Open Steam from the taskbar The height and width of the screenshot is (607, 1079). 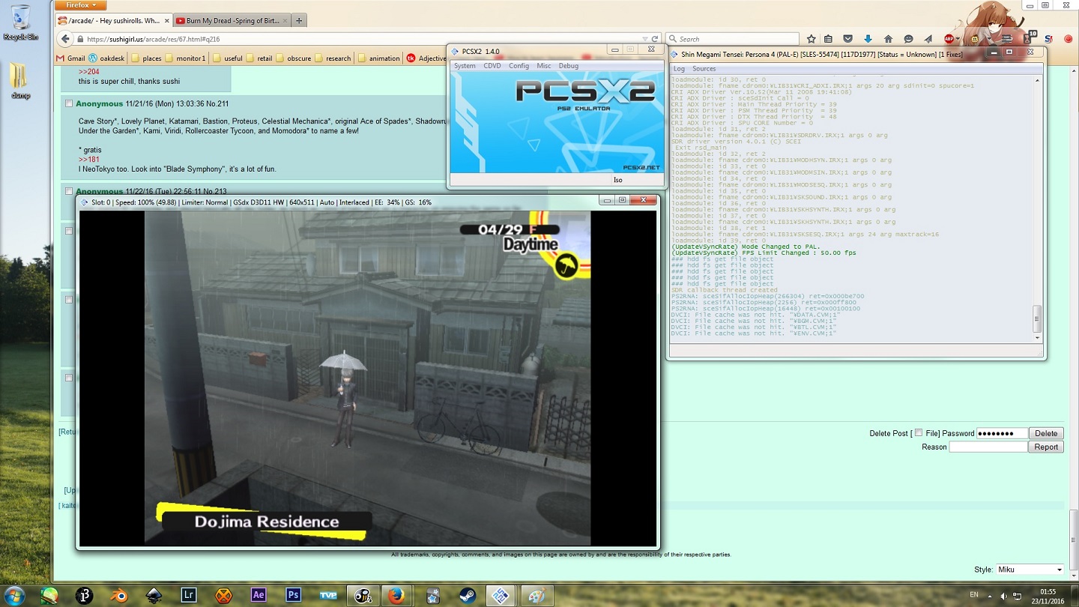pyautogui.click(x=466, y=595)
